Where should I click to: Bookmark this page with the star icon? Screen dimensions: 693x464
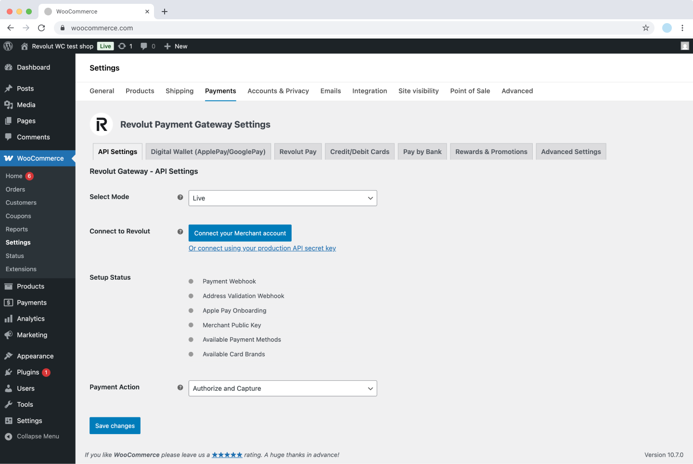coord(646,28)
